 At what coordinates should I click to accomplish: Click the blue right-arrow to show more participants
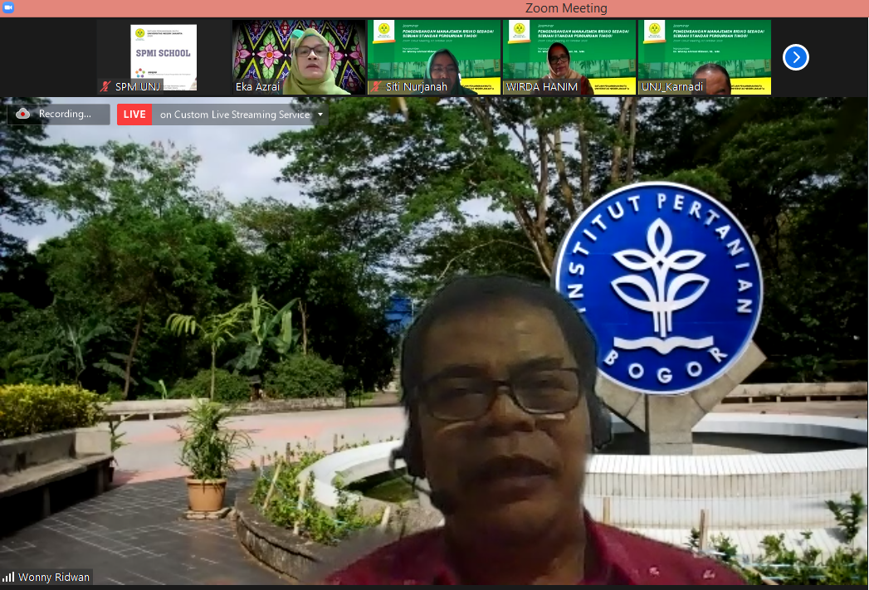pos(795,57)
